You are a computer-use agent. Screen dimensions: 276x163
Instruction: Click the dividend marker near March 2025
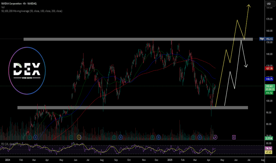(200, 137)
